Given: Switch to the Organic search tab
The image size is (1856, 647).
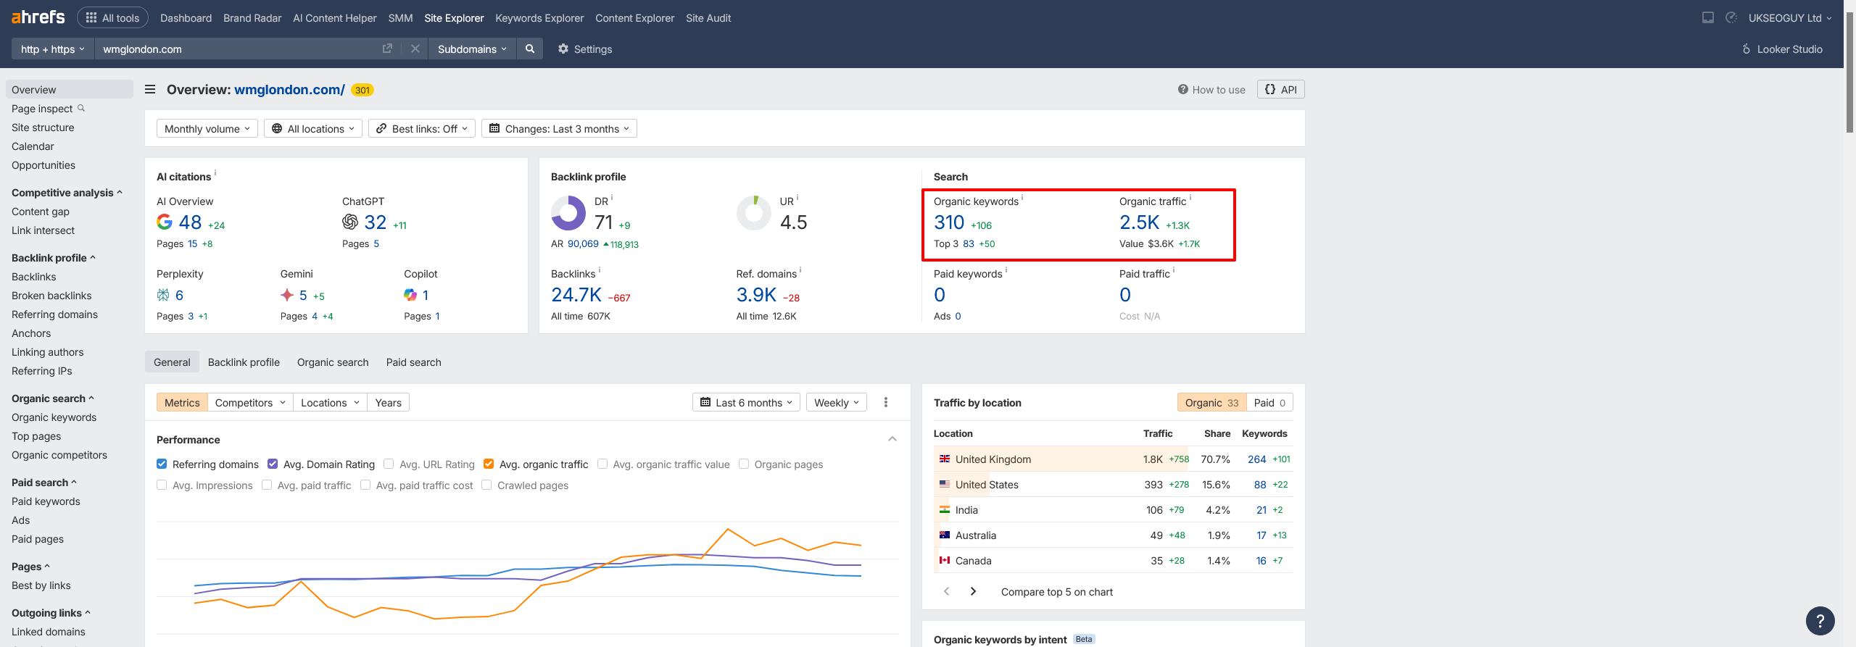Looking at the screenshot, I should [333, 362].
